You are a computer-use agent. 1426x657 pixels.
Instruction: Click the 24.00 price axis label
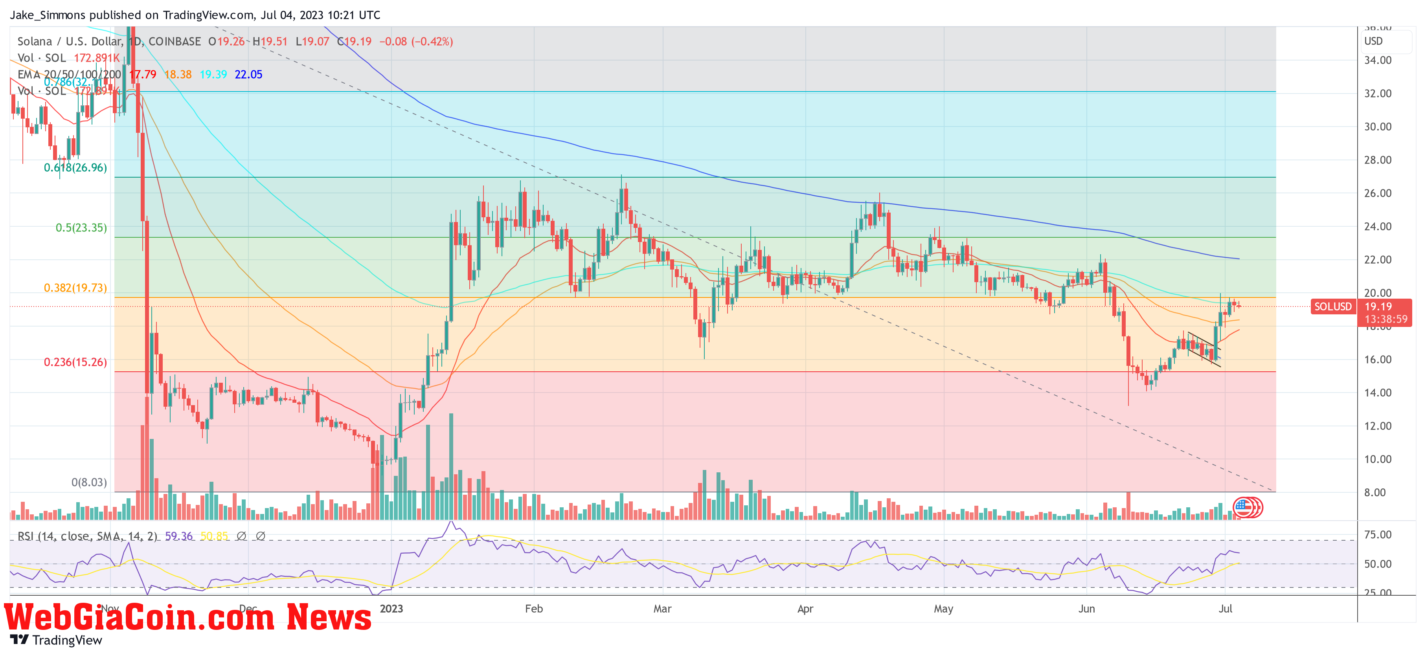coord(1378,226)
